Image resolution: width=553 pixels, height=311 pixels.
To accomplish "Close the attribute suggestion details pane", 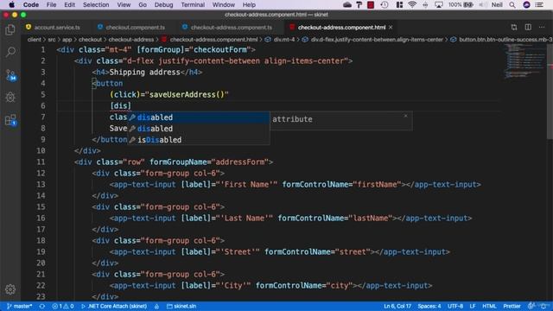I will [405, 116].
